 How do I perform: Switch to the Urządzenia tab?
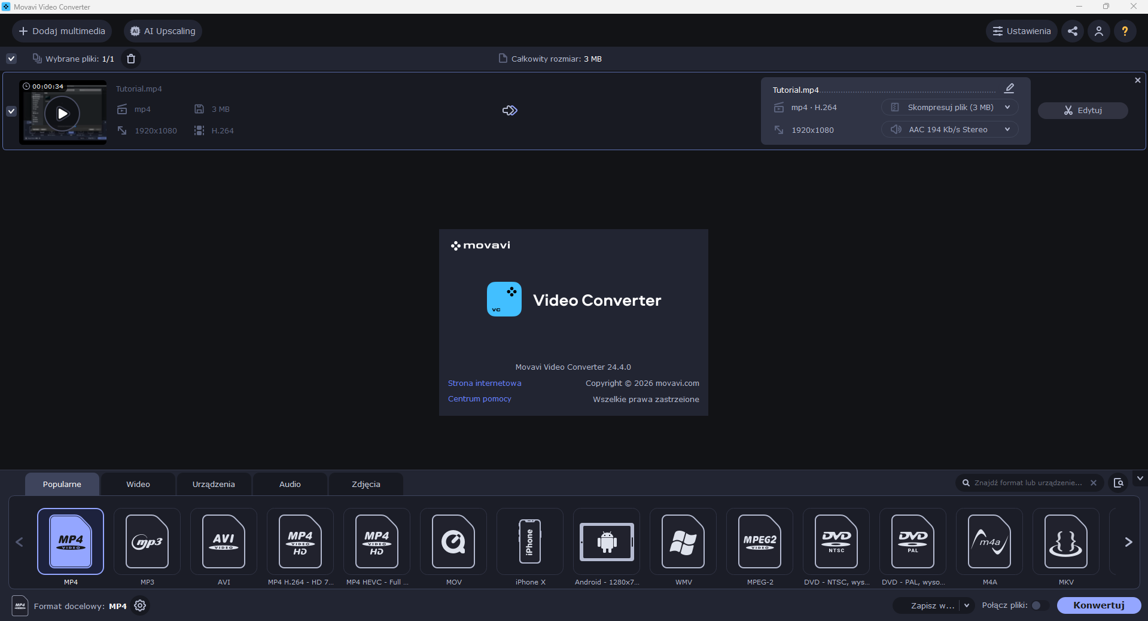click(x=214, y=484)
